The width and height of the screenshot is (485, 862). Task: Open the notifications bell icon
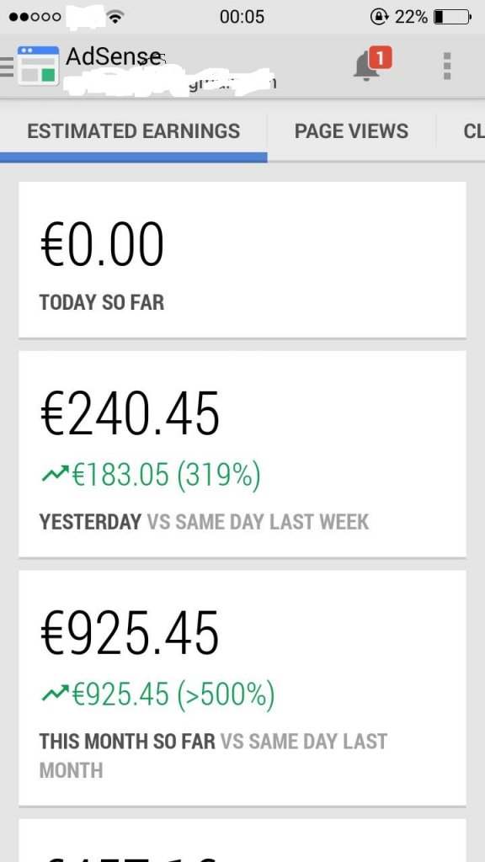click(367, 67)
